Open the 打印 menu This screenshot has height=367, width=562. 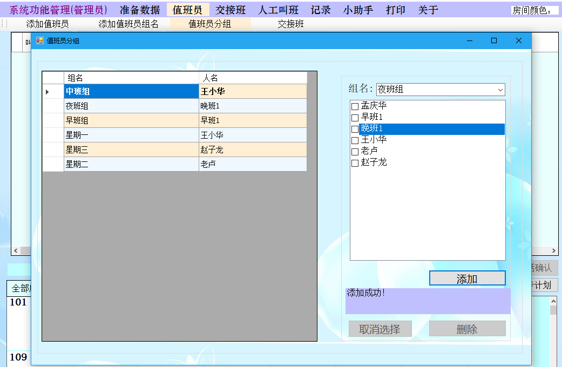click(x=395, y=10)
